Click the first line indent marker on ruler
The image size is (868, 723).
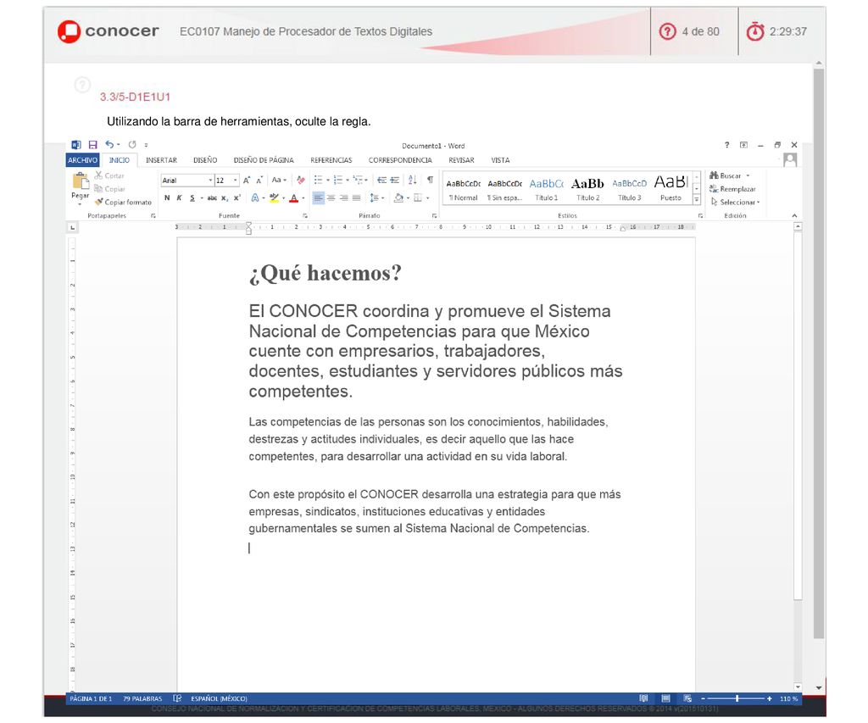(x=248, y=225)
